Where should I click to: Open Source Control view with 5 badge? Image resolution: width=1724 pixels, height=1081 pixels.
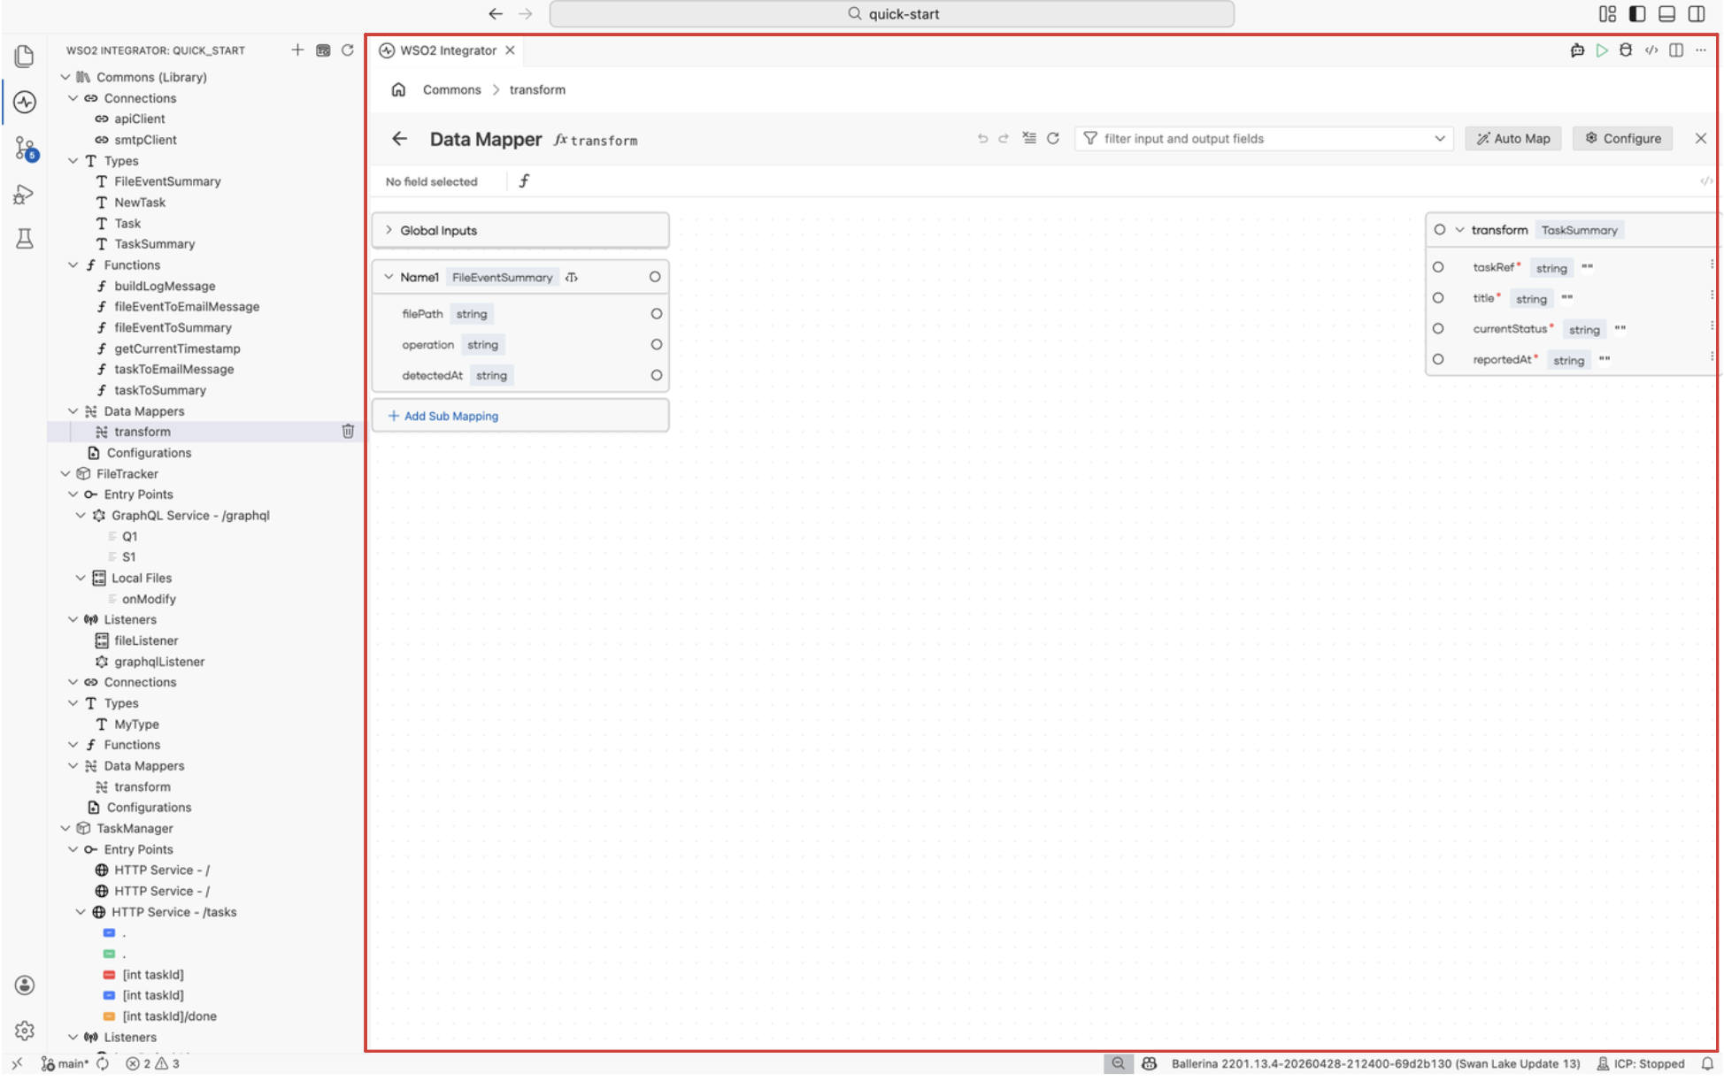tap(25, 148)
